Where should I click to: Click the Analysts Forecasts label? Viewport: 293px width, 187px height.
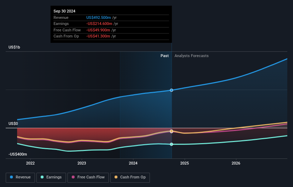pos(192,56)
